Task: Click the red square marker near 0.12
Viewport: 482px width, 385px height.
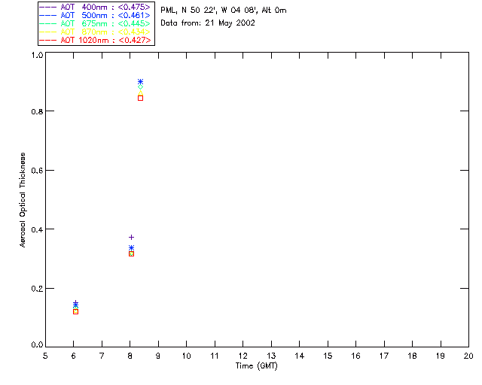Action: point(75,311)
